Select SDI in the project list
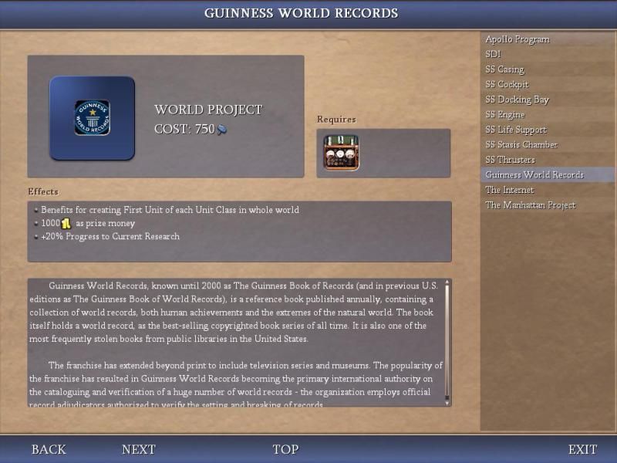The image size is (617, 463). (548, 54)
